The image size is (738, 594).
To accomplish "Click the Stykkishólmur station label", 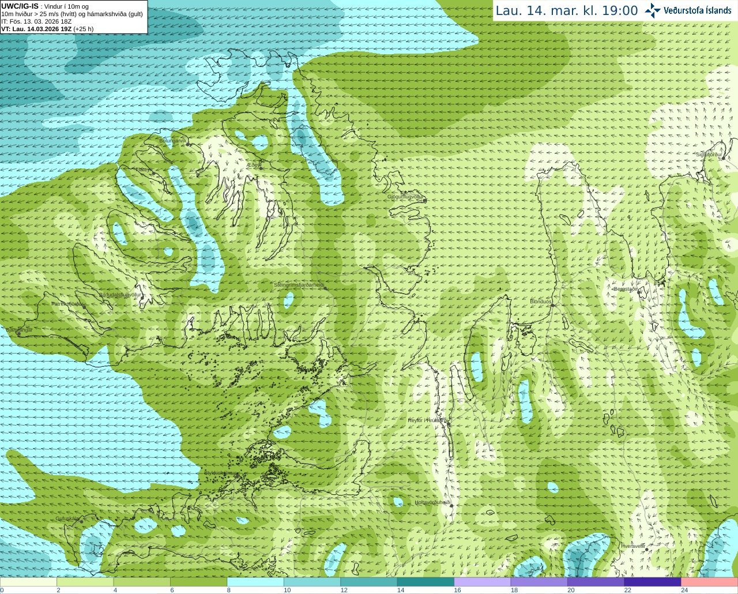I will [x=220, y=473].
